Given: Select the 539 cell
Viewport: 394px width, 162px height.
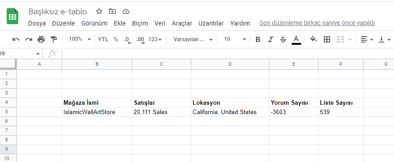Looking at the screenshot, I should [x=341, y=112].
